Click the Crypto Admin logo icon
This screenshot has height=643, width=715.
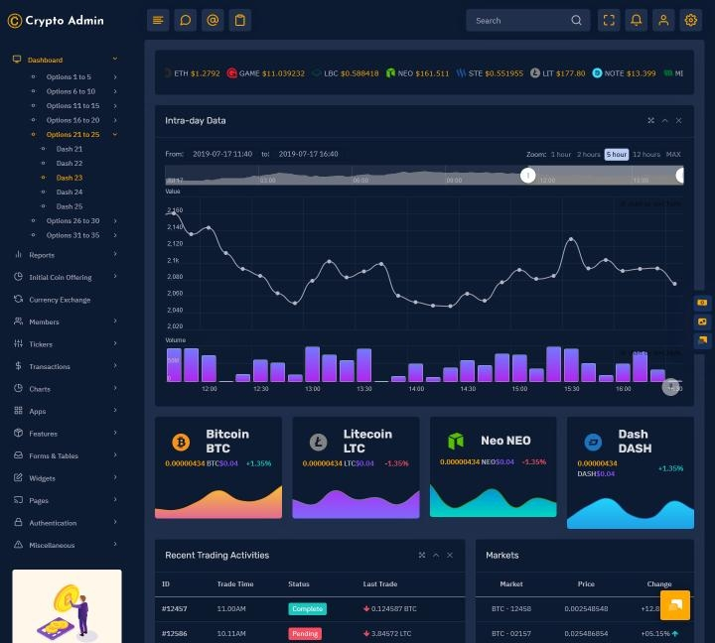(15, 21)
